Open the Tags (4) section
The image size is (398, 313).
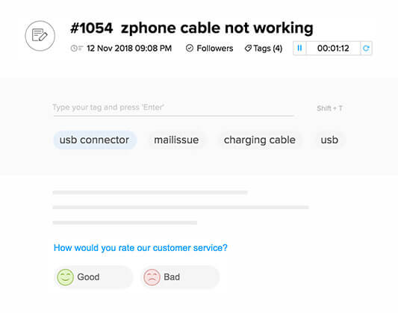coord(264,49)
